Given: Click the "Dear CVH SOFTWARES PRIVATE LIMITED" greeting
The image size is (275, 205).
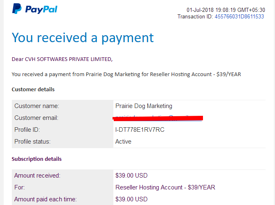Looking at the screenshot, I should coord(62,59).
